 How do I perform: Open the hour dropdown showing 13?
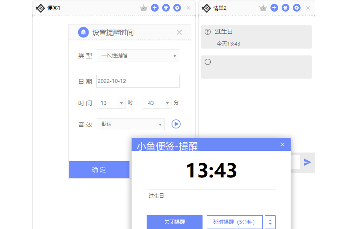point(111,103)
